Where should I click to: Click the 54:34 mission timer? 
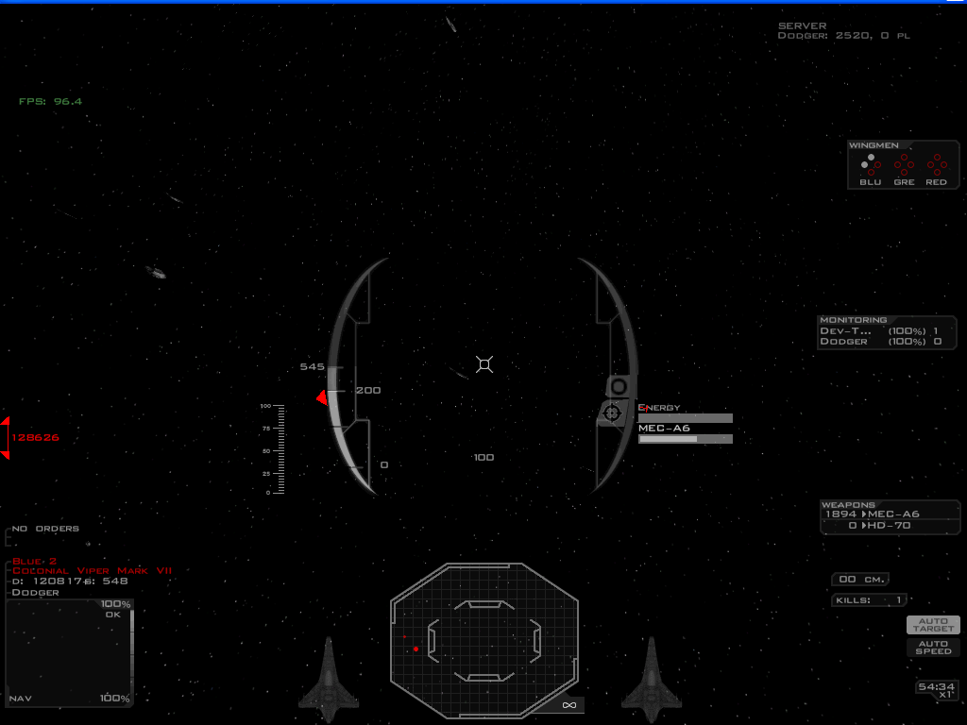click(x=936, y=686)
